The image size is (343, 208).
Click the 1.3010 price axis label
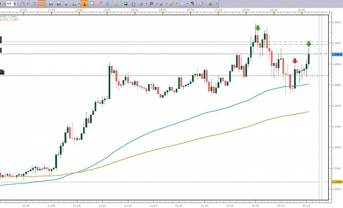[336, 22]
